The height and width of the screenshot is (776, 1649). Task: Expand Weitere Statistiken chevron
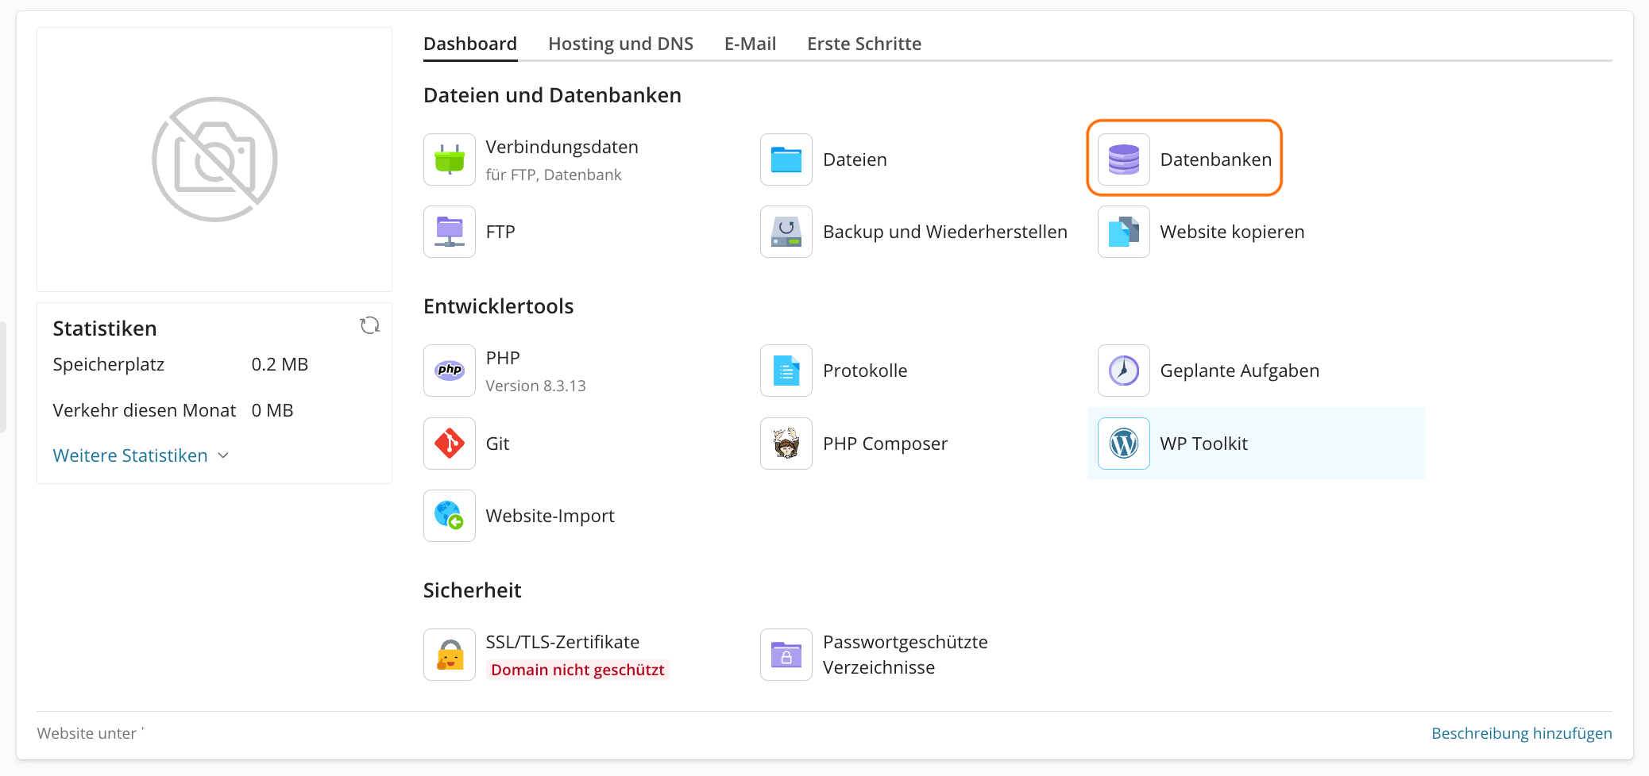pos(223,455)
